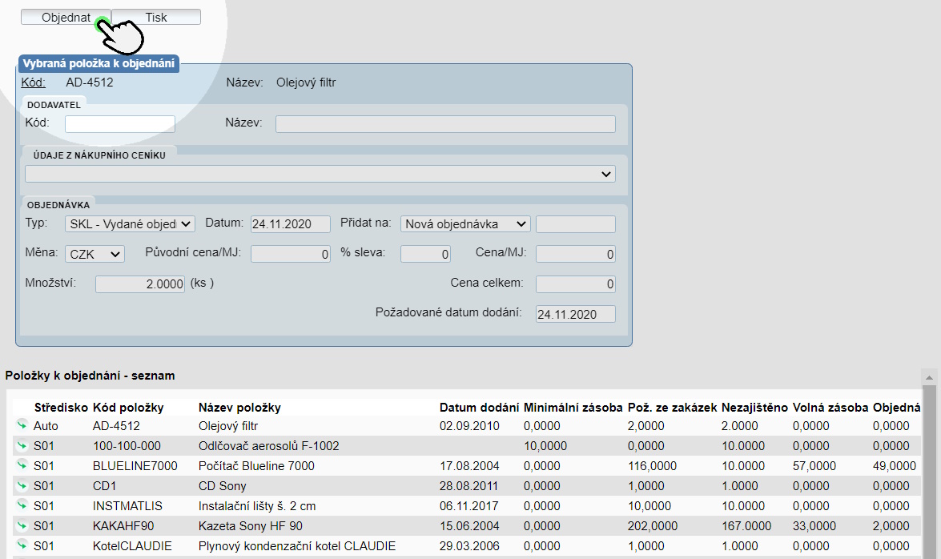Click the Požadované datum dodání field

[x=575, y=314]
